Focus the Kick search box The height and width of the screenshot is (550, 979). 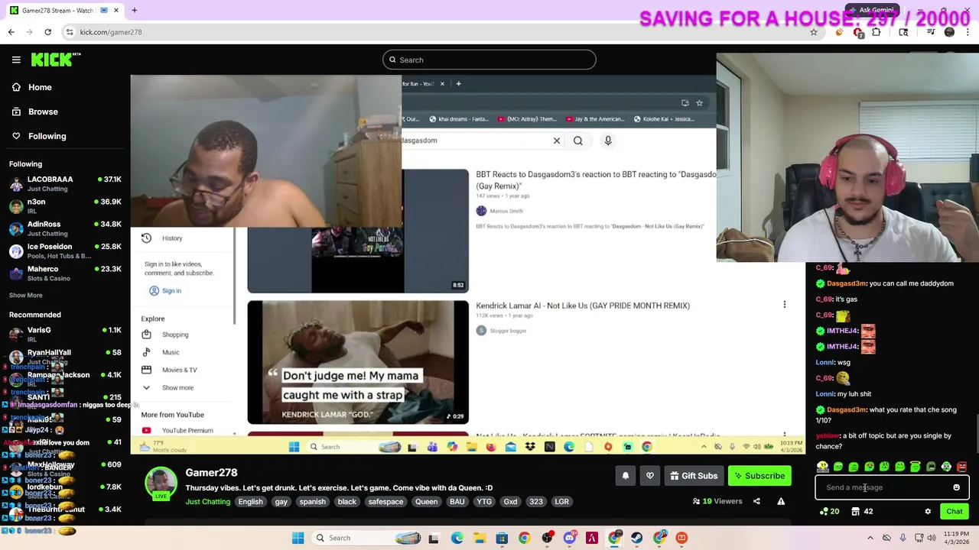pos(489,60)
